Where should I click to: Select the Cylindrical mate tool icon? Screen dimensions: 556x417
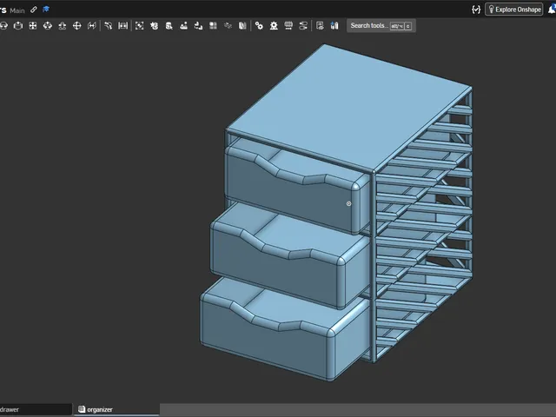(x=18, y=25)
